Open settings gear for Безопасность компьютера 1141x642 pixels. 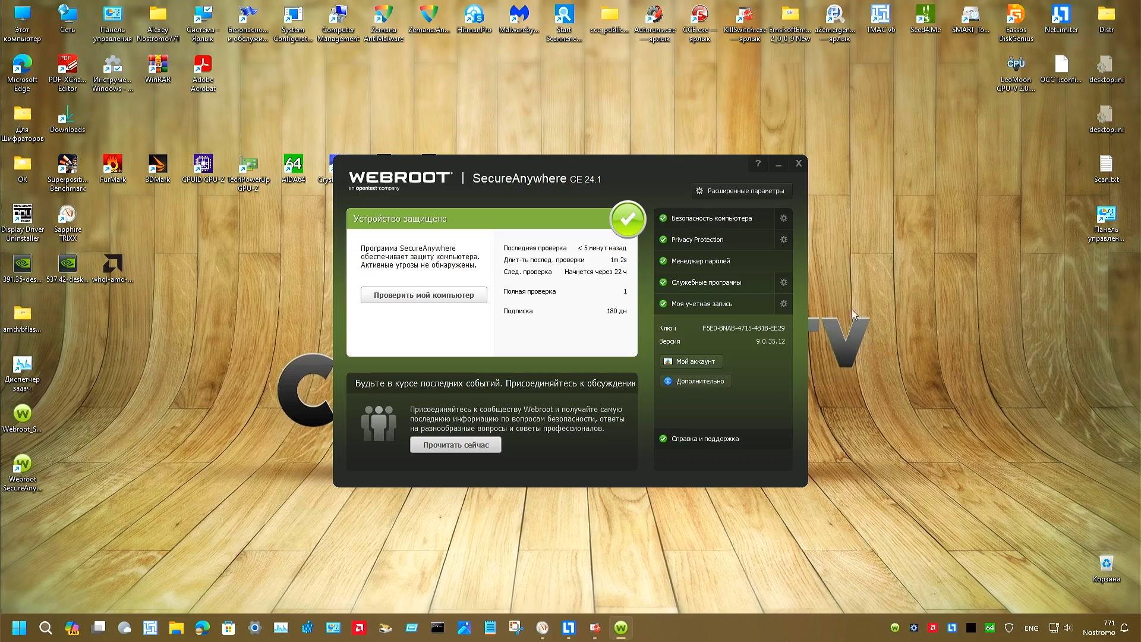tap(783, 218)
